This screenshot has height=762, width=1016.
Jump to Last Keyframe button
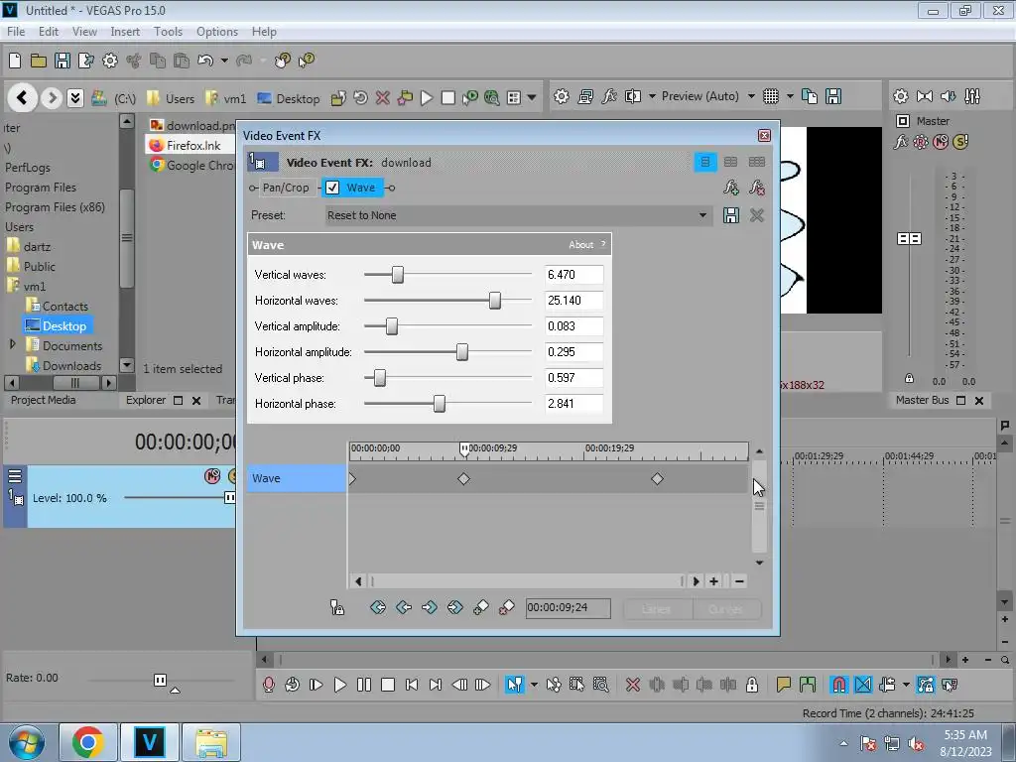click(454, 608)
